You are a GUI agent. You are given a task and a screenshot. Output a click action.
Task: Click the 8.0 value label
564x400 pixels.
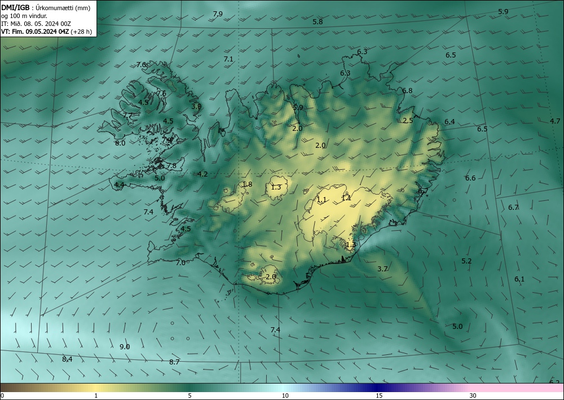(x=120, y=143)
